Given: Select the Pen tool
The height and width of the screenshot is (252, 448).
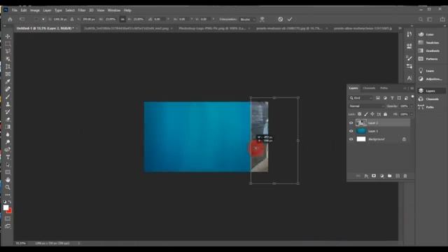Looking at the screenshot, I should (8, 150).
